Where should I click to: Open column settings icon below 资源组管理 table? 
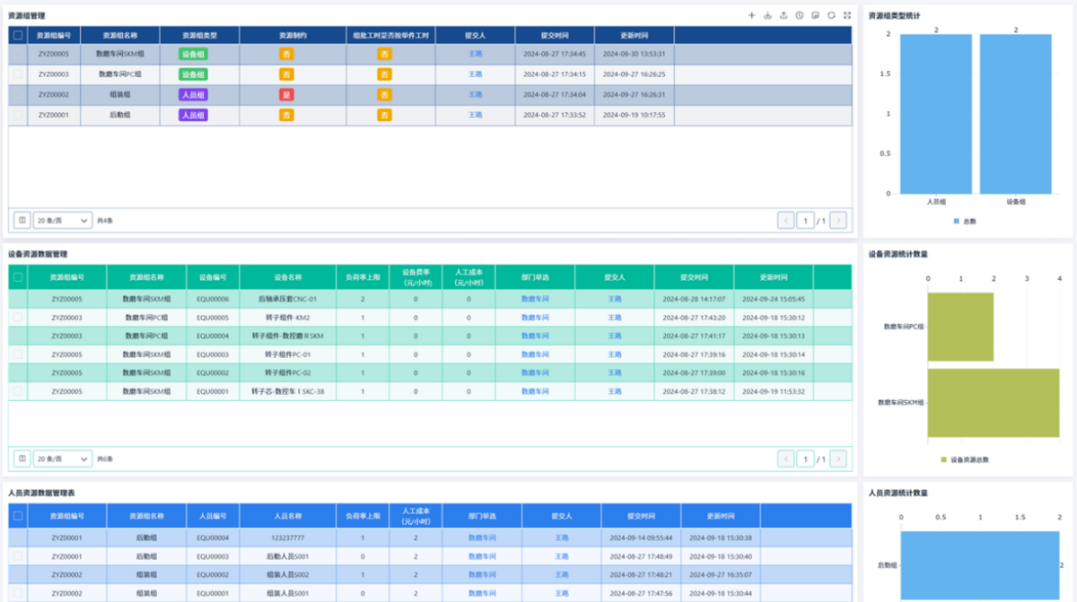click(x=22, y=220)
